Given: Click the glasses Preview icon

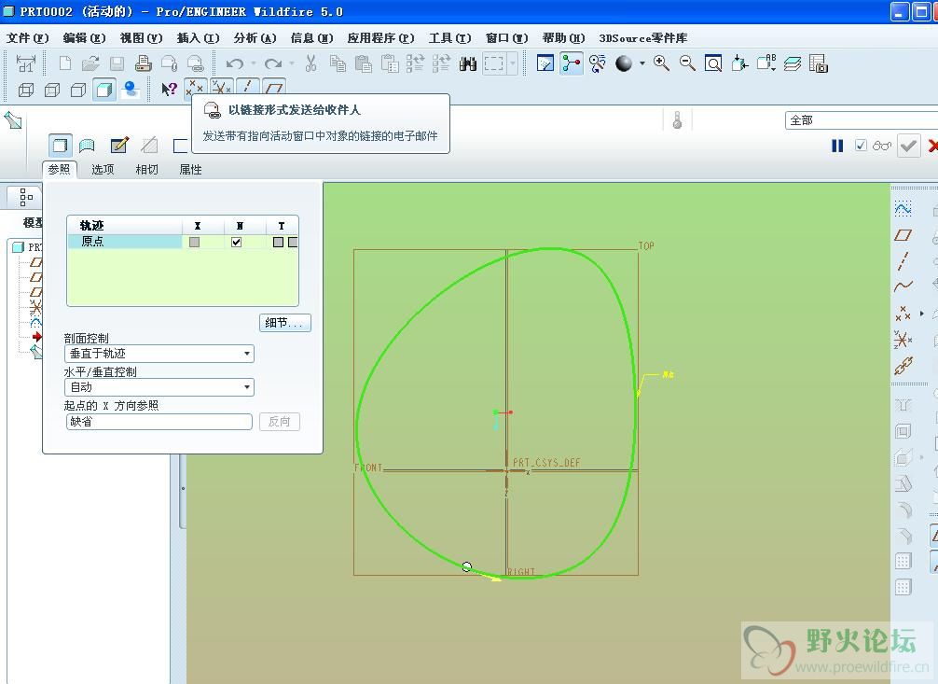Looking at the screenshot, I should click(x=882, y=146).
